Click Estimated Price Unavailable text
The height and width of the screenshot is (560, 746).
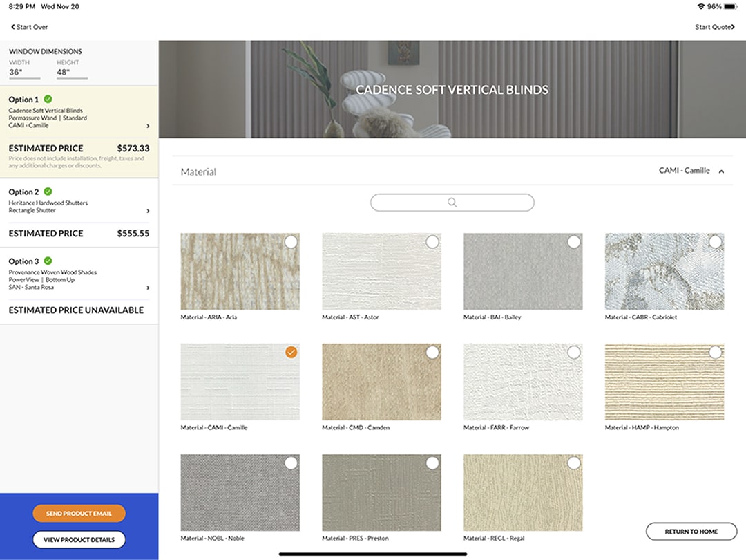coord(76,310)
